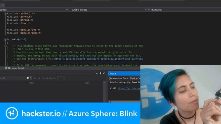Toggle the pin on the watch panel
Viewport: 221px width, 124px height.
tap(100, 73)
